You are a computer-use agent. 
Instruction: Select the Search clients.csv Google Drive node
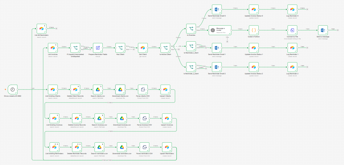(98, 90)
